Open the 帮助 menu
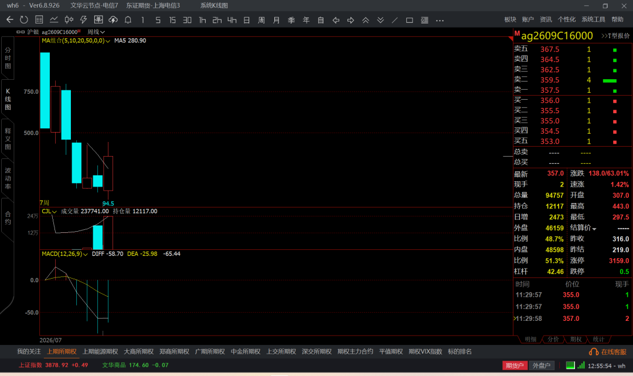Viewport: 633px width, 376px height. 617,19
